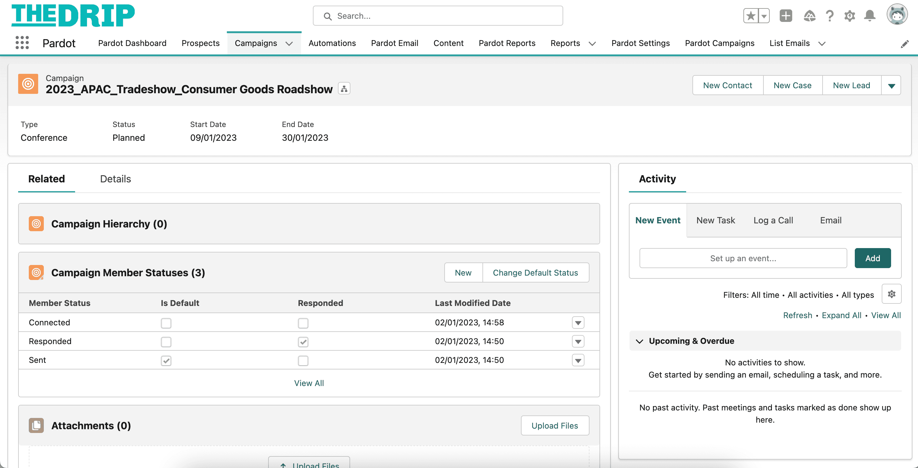View the campaign hierarchy icon beside campaign name

click(x=344, y=88)
